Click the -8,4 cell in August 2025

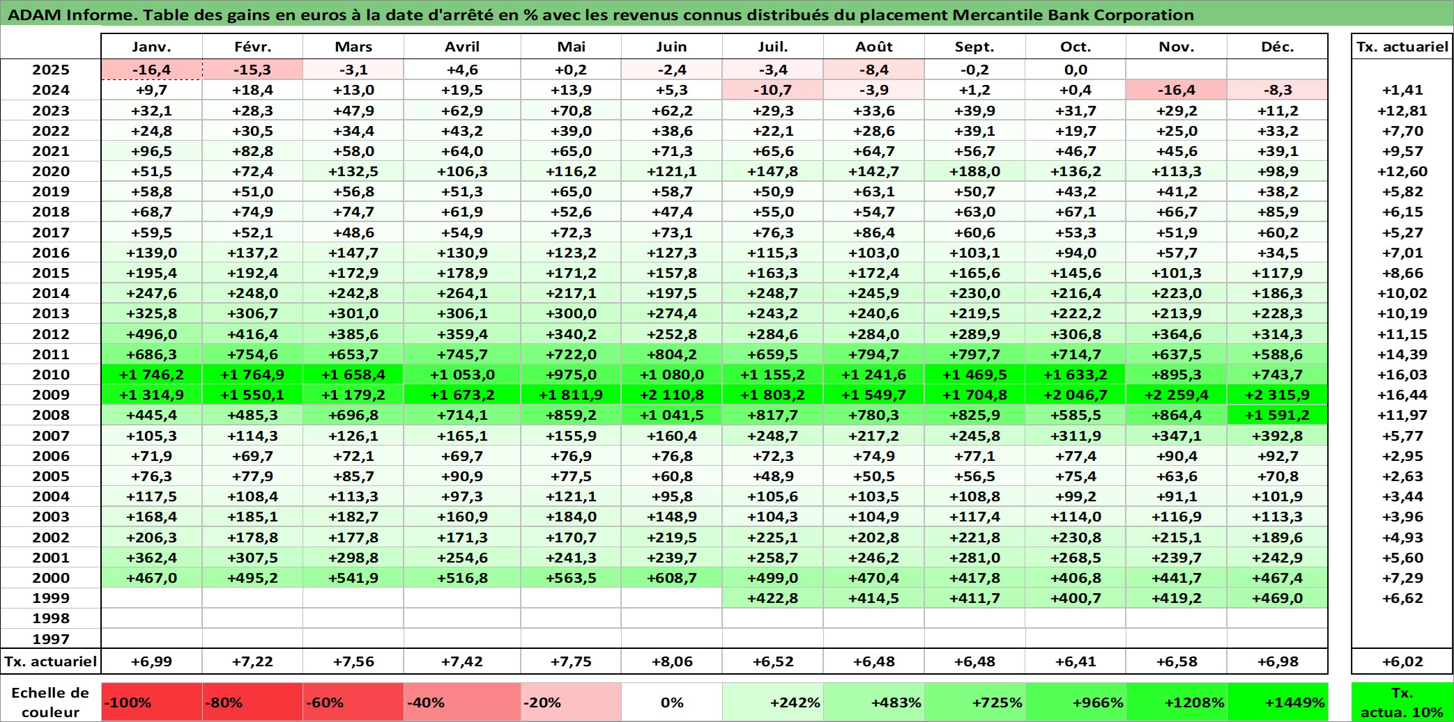(x=874, y=70)
